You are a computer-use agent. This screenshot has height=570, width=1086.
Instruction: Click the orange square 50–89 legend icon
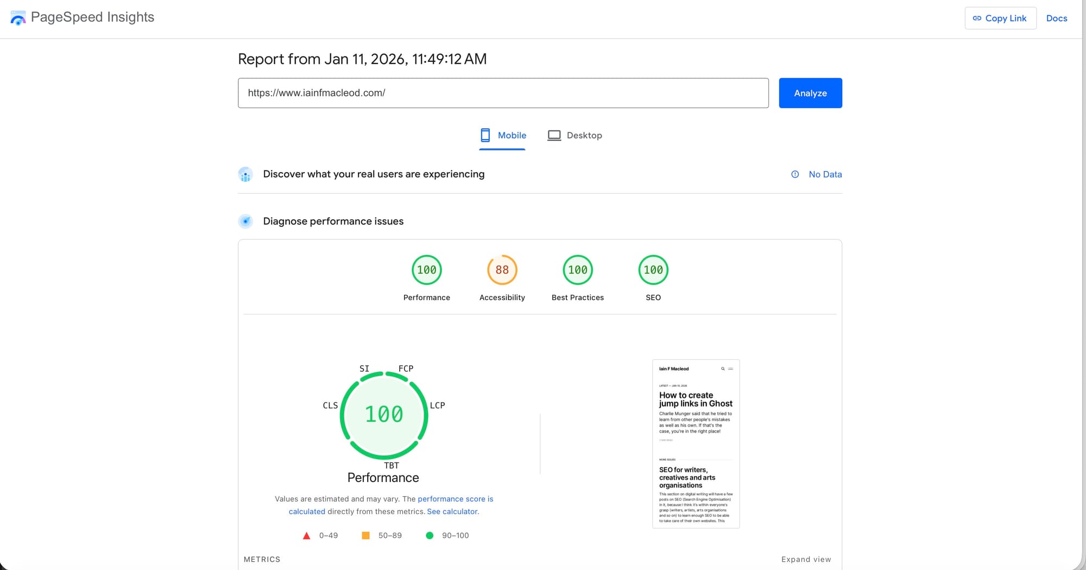coord(365,535)
